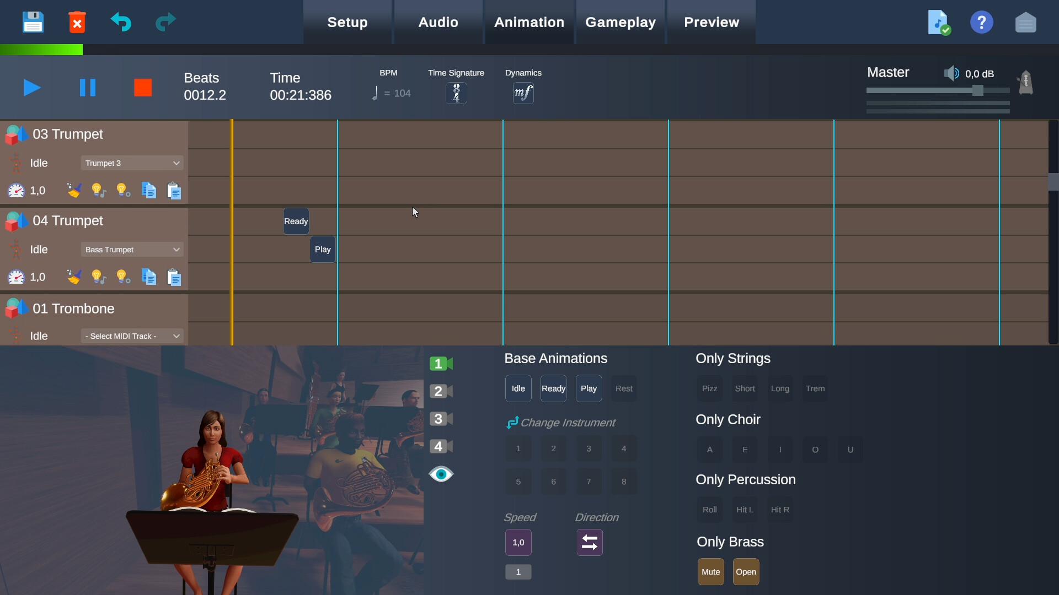Open the Bass Trumpet dropdown selector

click(x=131, y=249)
